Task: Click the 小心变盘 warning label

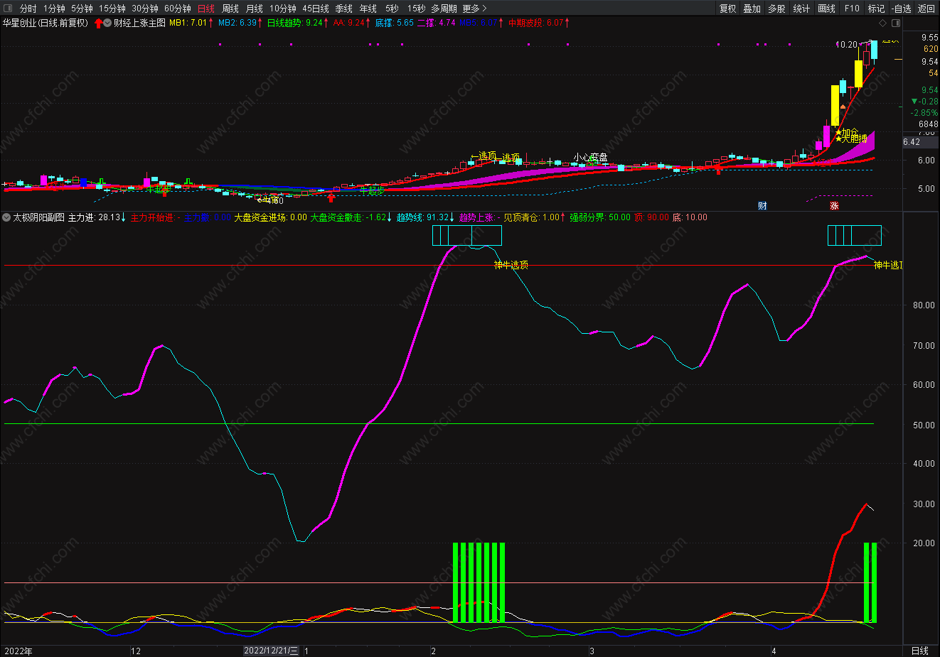Action: (x=591, y=158)
